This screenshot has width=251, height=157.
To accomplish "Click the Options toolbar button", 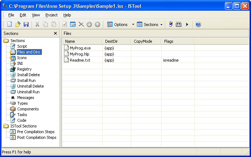I will (x=117, y=25).
